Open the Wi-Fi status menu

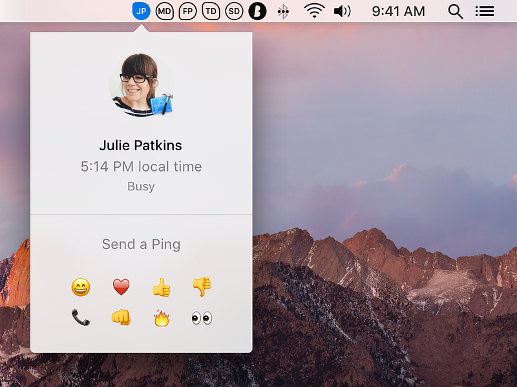[314, 12]
